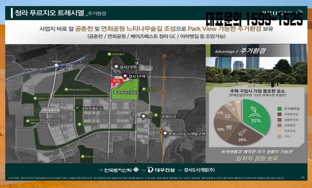
Task: Click the _주거환경 subtitle in header
Action: point(96,14)
